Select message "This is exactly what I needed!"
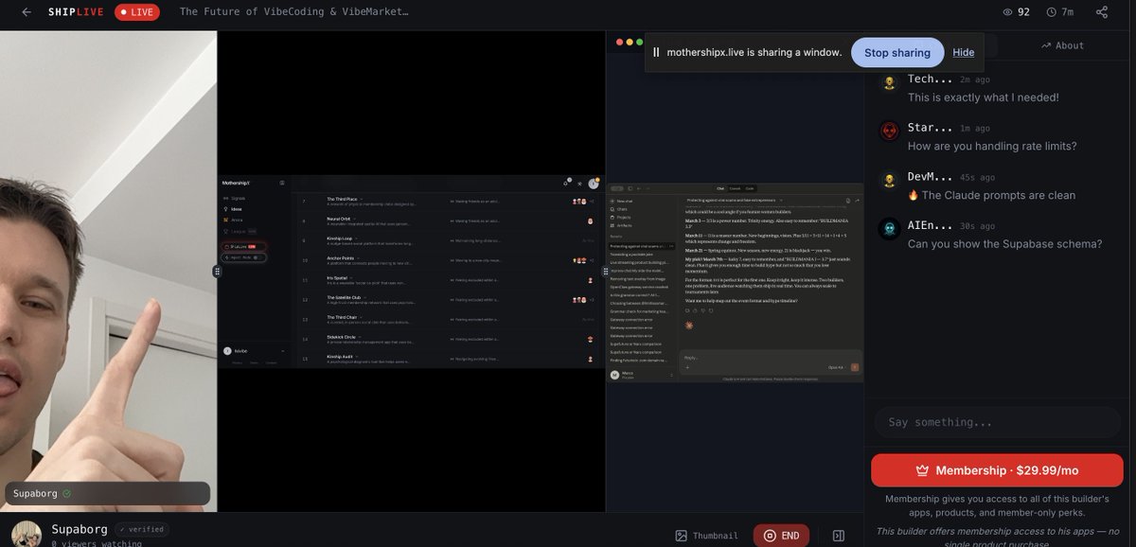 tap(983, 97)
